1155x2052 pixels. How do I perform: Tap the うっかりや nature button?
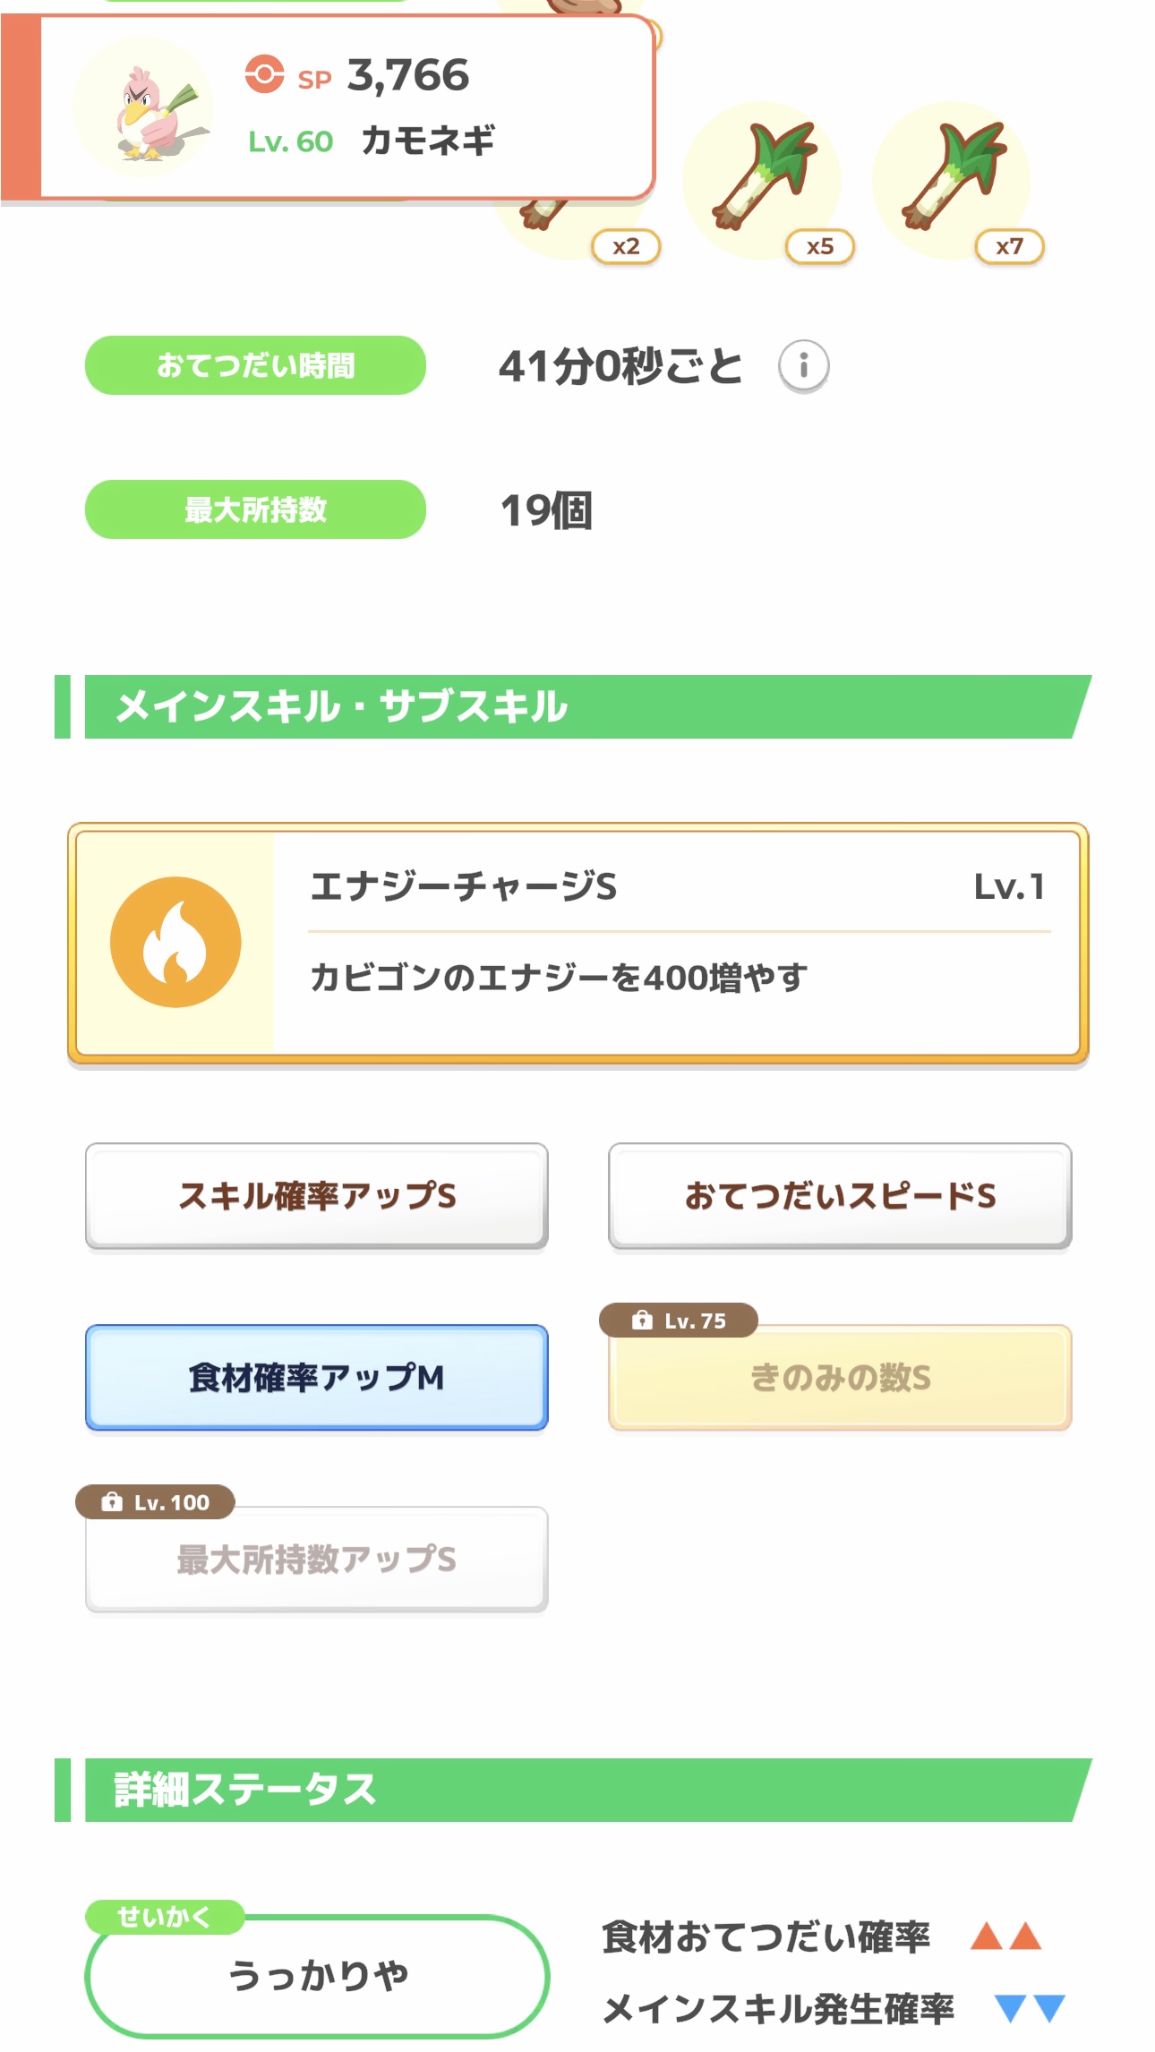317,1976
